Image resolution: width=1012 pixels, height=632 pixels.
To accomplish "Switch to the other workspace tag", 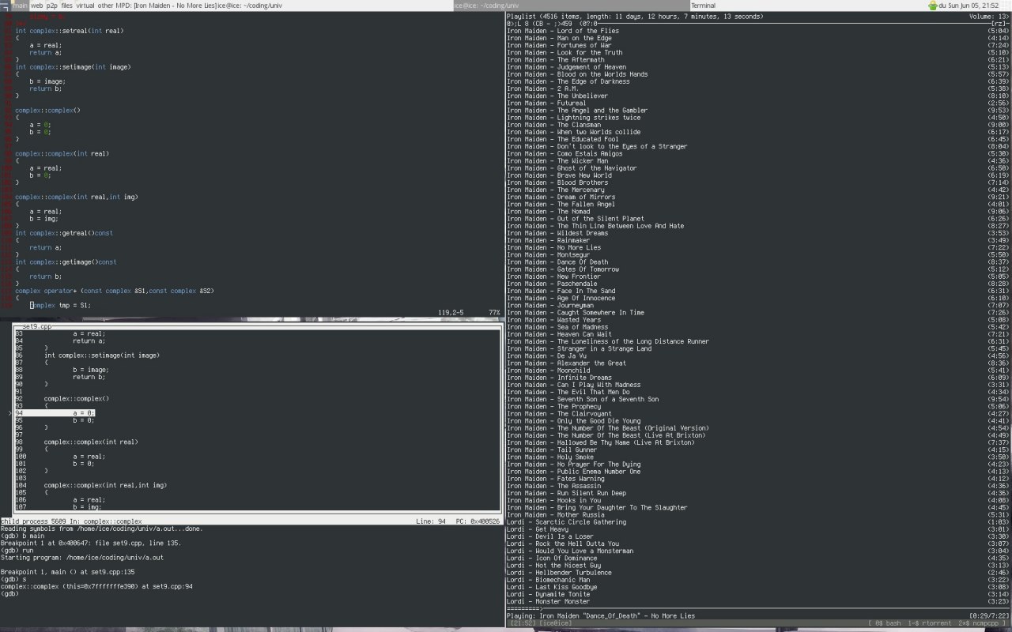I will tap(105, 6).
